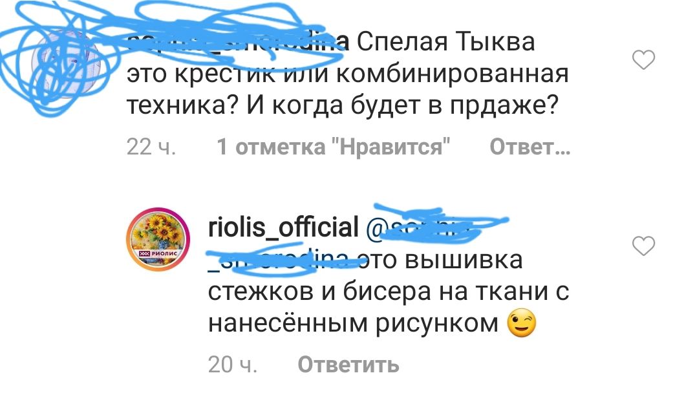Tap the heart on riolis_official's reply

point(644,246)
